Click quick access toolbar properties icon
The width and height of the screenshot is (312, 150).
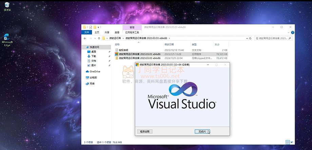(x=91, y=27)
